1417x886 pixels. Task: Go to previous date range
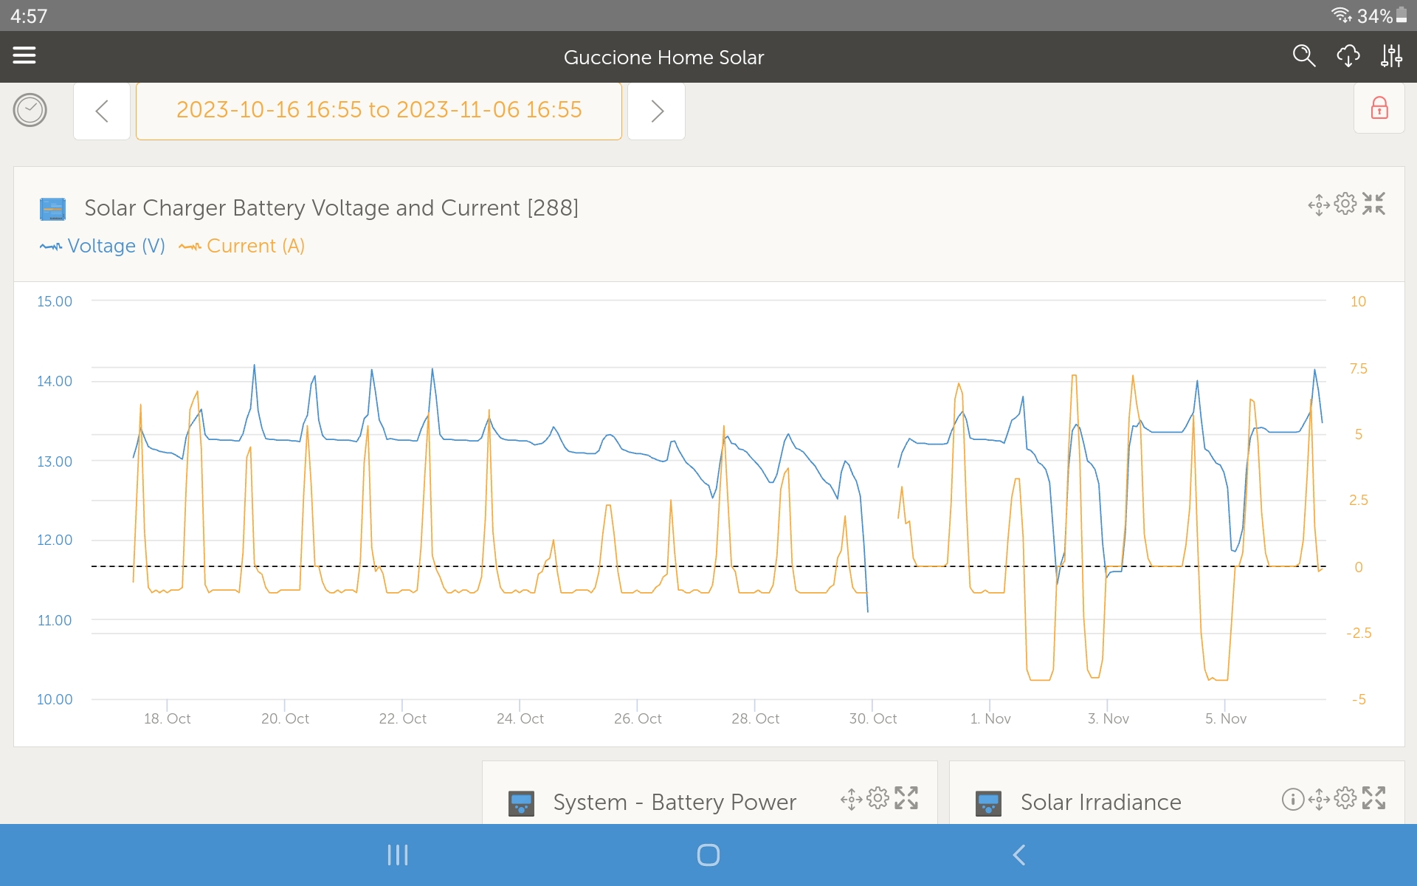(102, 111)
